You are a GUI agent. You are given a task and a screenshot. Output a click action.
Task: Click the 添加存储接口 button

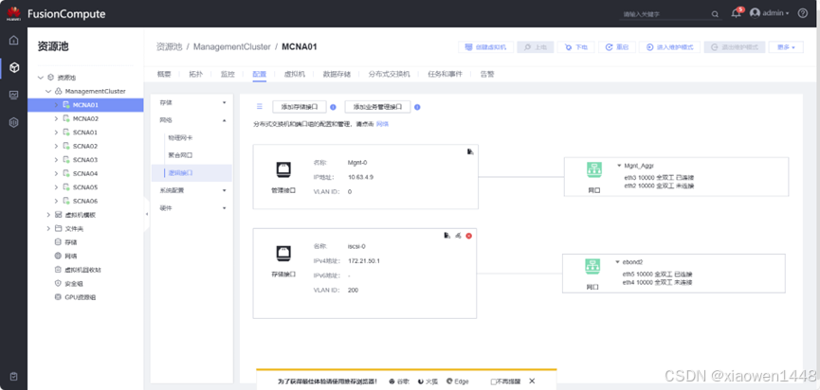tap(300, 107)
